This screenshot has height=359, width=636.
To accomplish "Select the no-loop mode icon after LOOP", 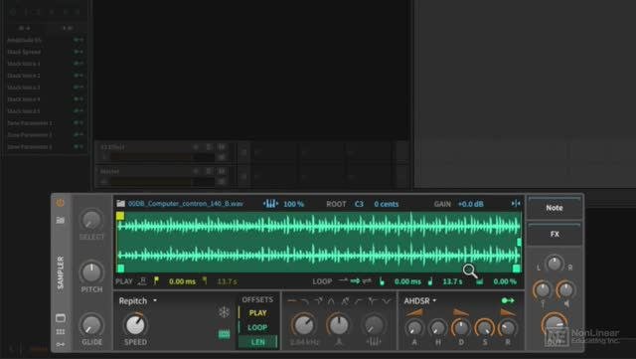I will [343, 280].
